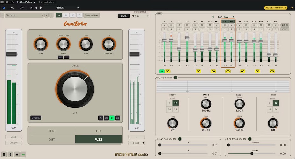Click the DARK theme button
The image size is (295, 159).
(x=123, y=16)
